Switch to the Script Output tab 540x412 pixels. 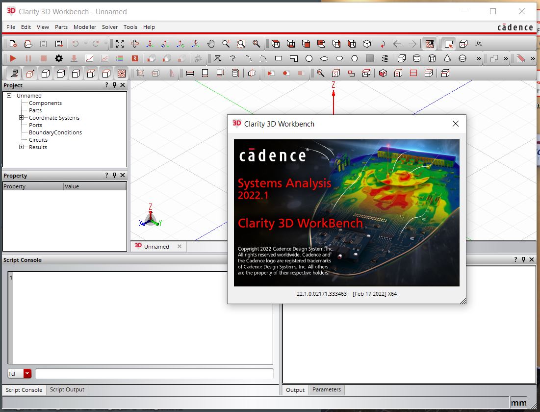67,390
